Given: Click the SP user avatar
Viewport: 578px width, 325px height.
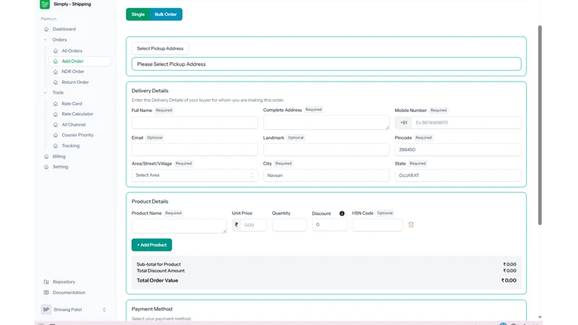Looking at the screenshot, I should (x=46, y=310).
